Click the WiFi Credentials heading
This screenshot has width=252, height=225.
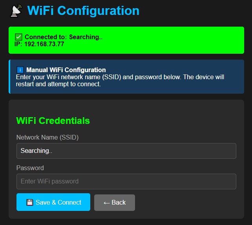[53, 120]
